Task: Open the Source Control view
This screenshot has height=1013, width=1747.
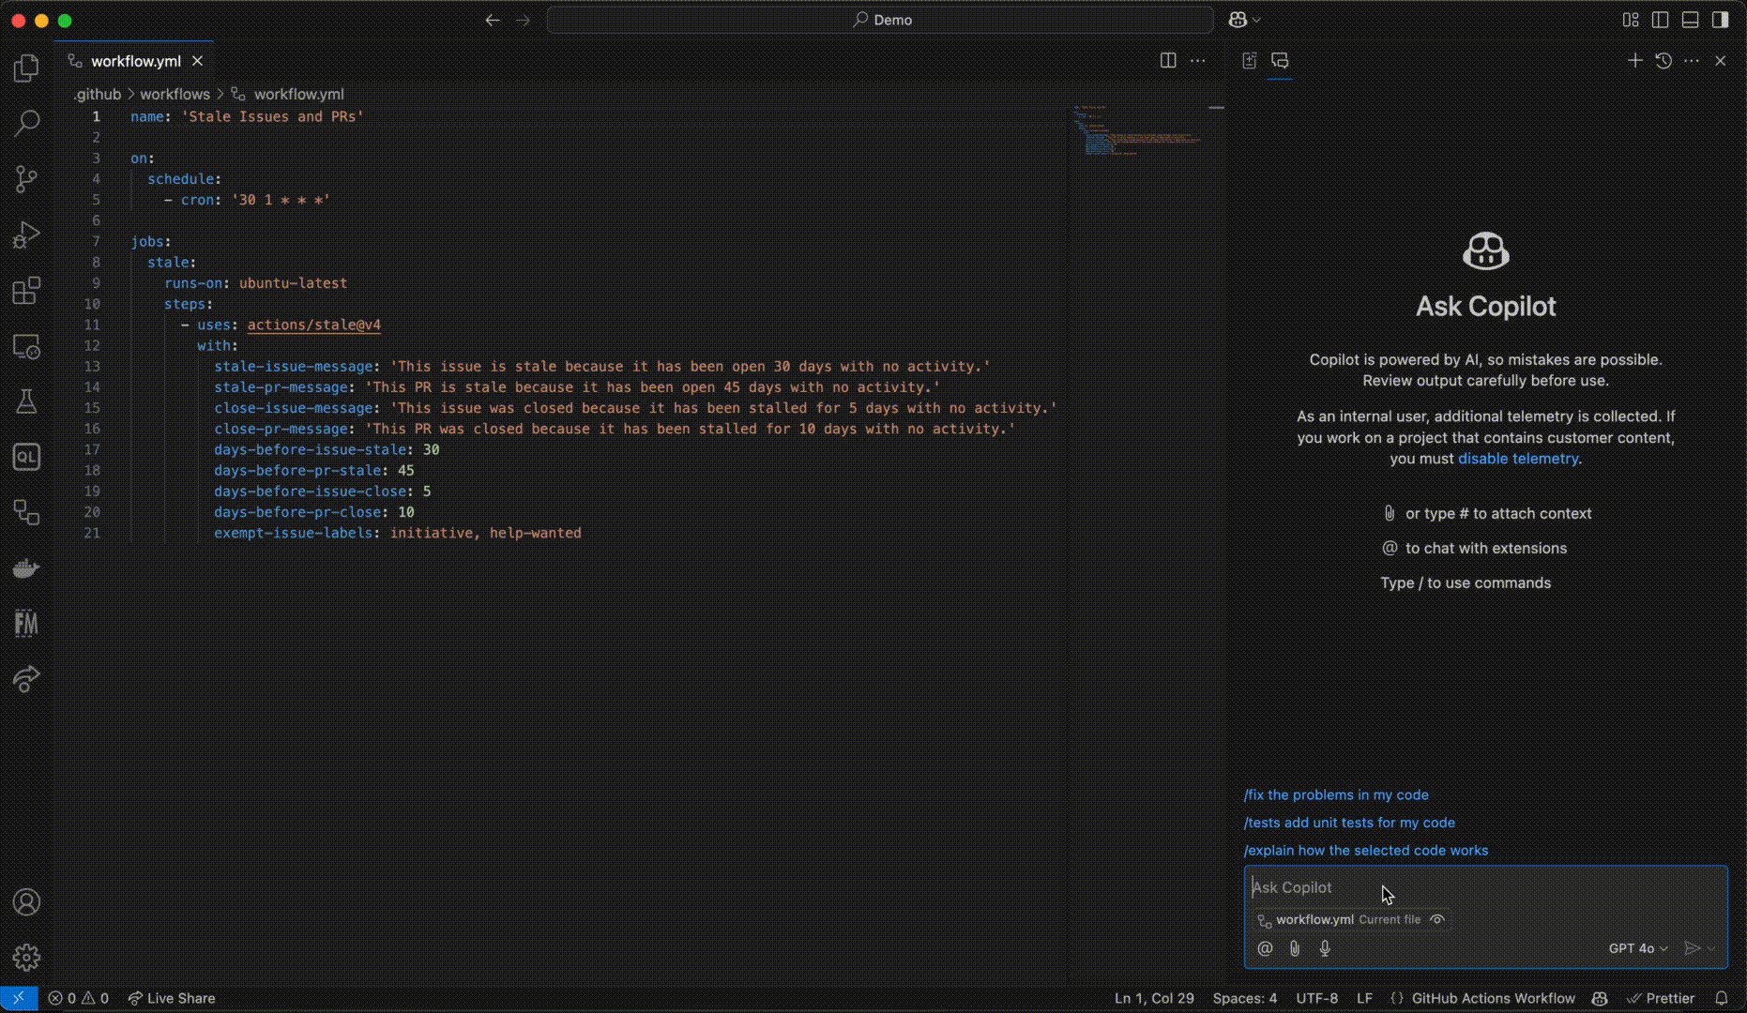Action: point(26,178)
